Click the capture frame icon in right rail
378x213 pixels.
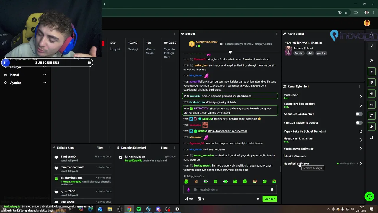(x=372, y=60)
